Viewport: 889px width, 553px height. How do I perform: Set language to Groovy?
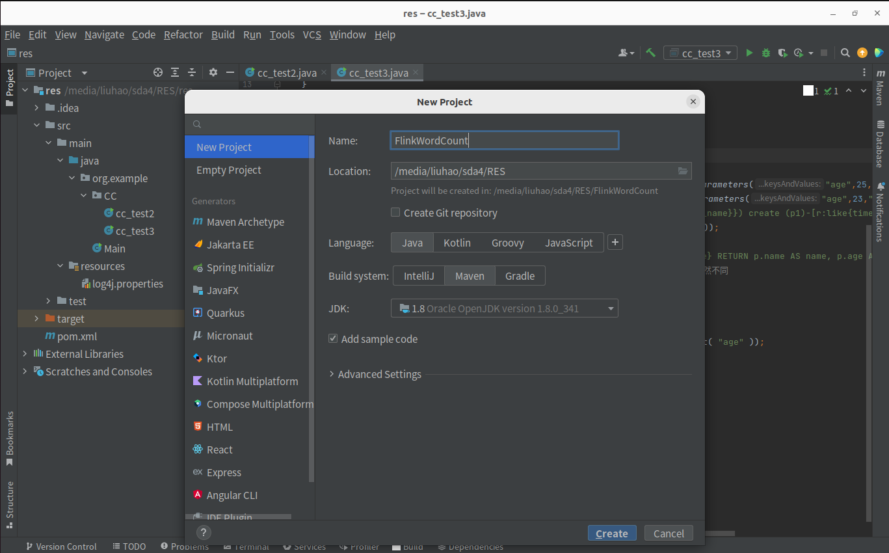pyautogui.click(x=508, y=243)
